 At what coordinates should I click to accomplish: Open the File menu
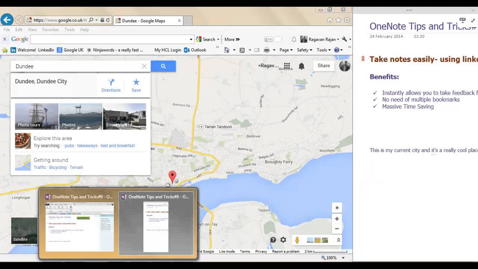[7, 30]
